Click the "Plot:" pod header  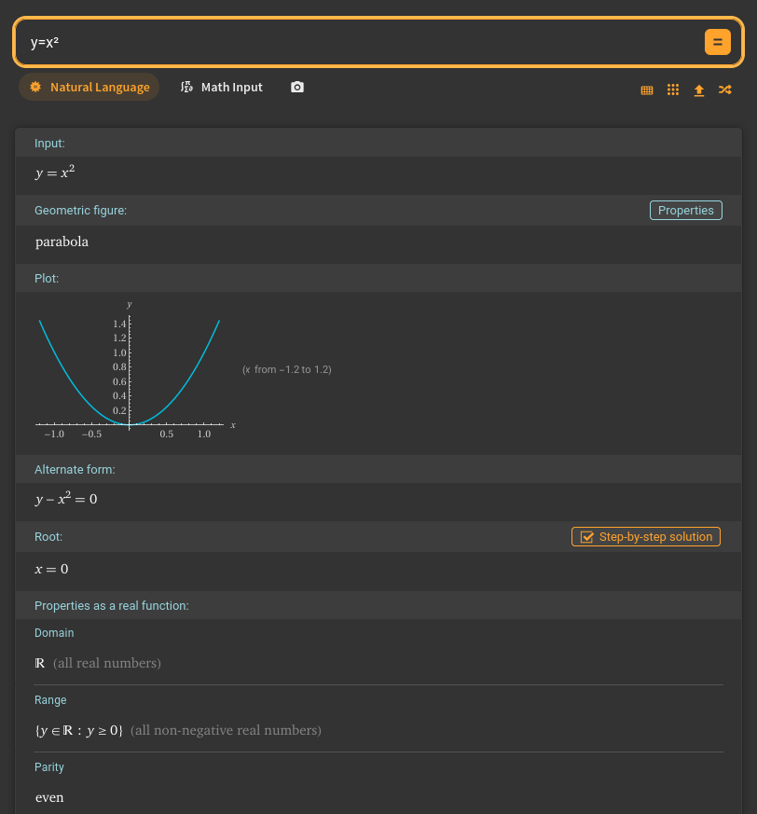tap(47, 278)
